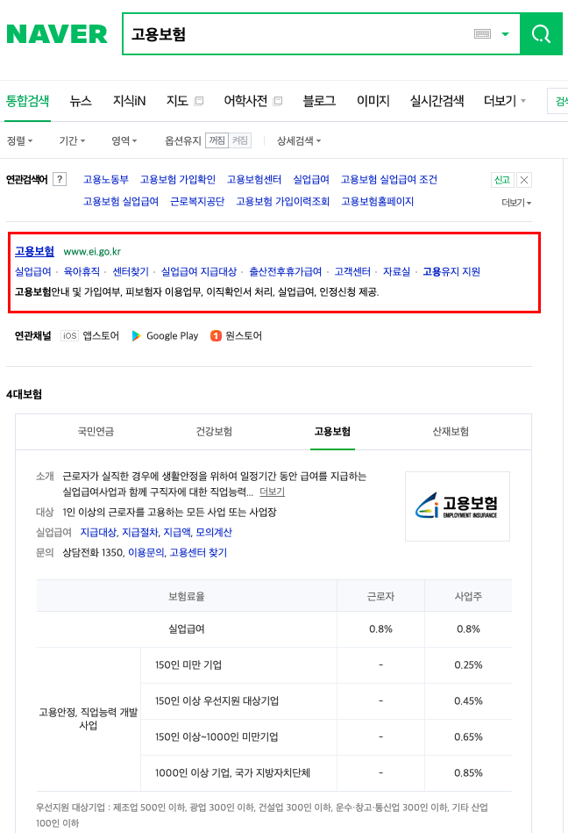Expand related searches 더보기
568x833 pixels.
(x=516, y=203)
